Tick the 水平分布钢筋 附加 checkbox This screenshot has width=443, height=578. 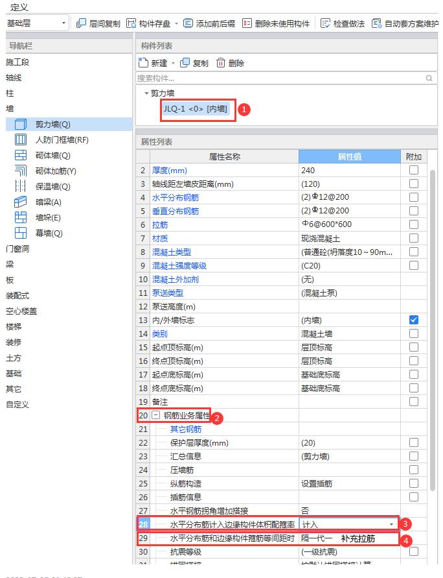[414, 197]
